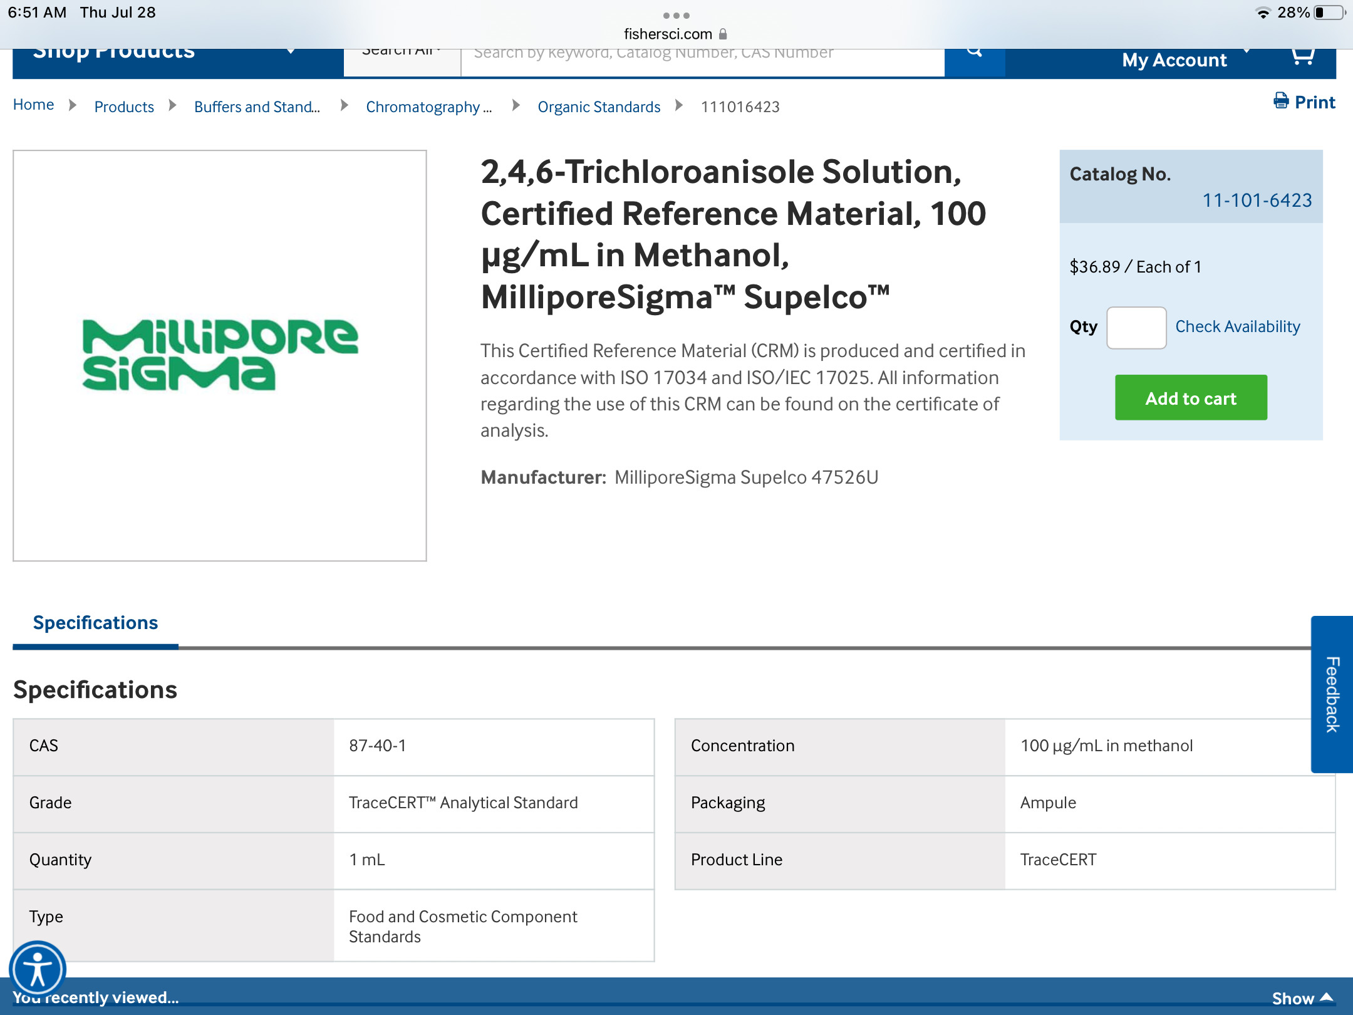1353x1015 pixels.
Task: Go to Home breadcrumb
Action: pyautogui.click(x=33, y=105)
